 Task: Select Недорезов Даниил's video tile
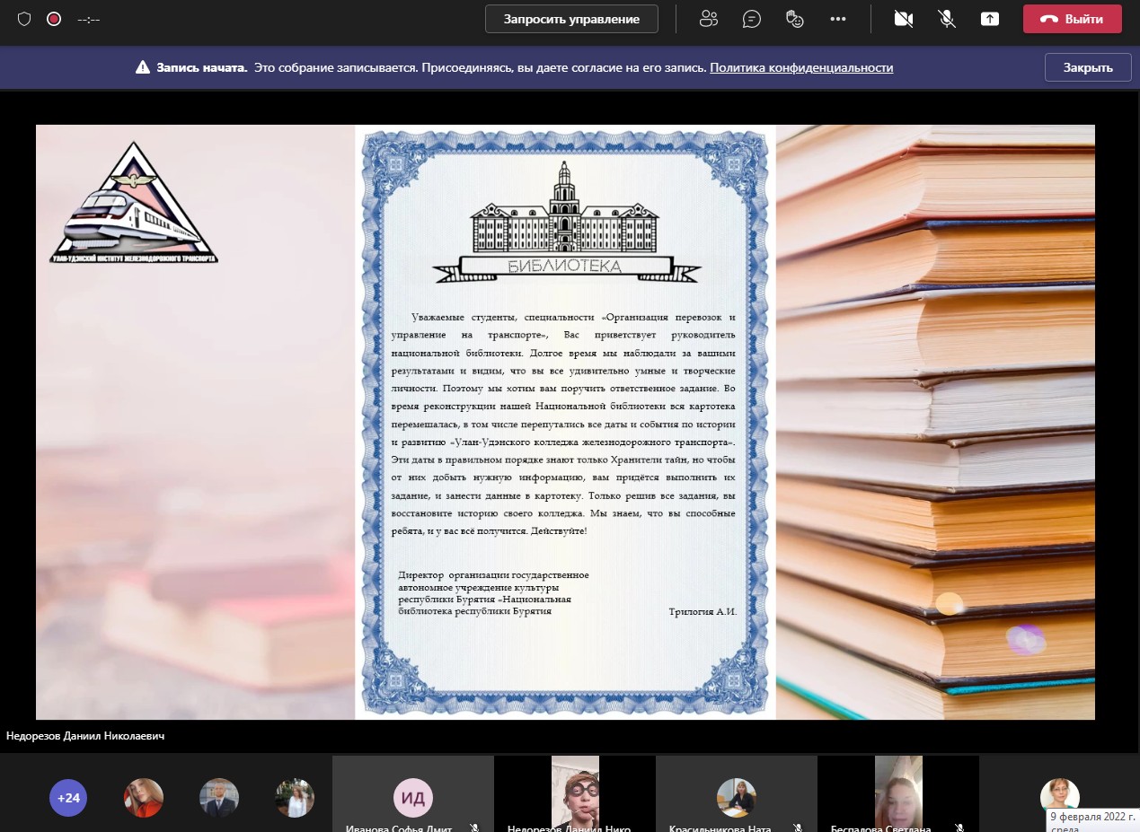575,793
